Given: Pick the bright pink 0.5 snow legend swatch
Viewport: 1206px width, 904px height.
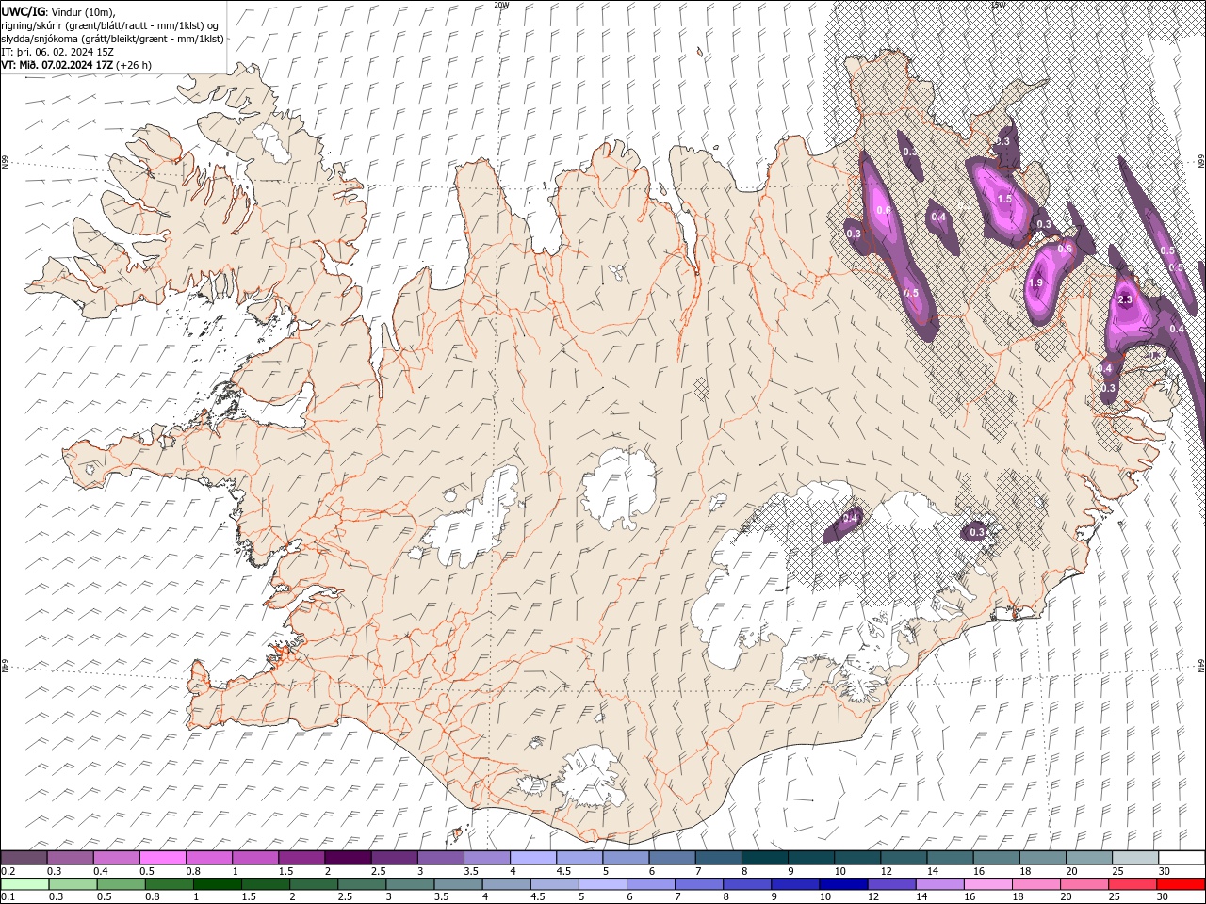Looking at the screenshot, I should 162,858.
